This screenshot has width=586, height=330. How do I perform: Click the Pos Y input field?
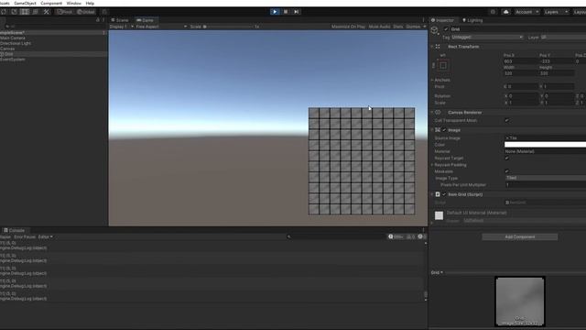click(556, 61)
